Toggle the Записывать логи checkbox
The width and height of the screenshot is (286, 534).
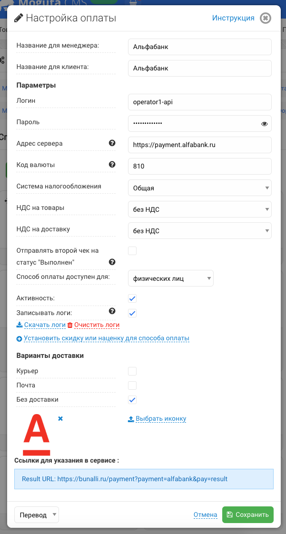tap(132, 313)
